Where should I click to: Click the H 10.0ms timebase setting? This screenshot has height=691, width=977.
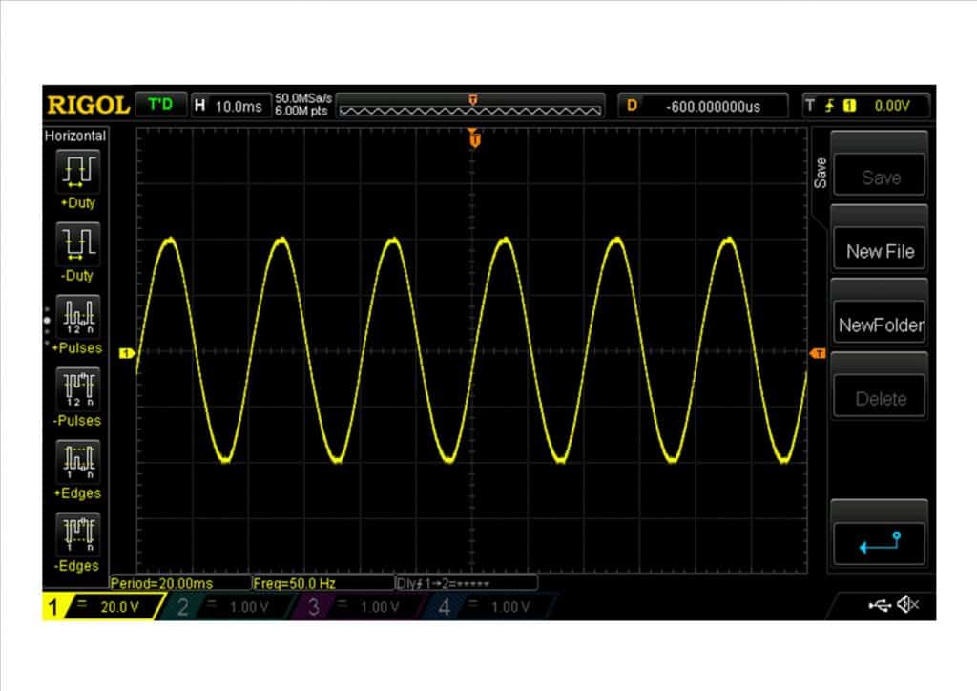pyautogui.click(x=229, y=106)
